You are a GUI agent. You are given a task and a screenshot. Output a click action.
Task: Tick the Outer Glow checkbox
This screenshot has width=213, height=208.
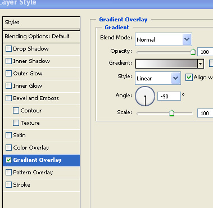click(x=8, y=74)
